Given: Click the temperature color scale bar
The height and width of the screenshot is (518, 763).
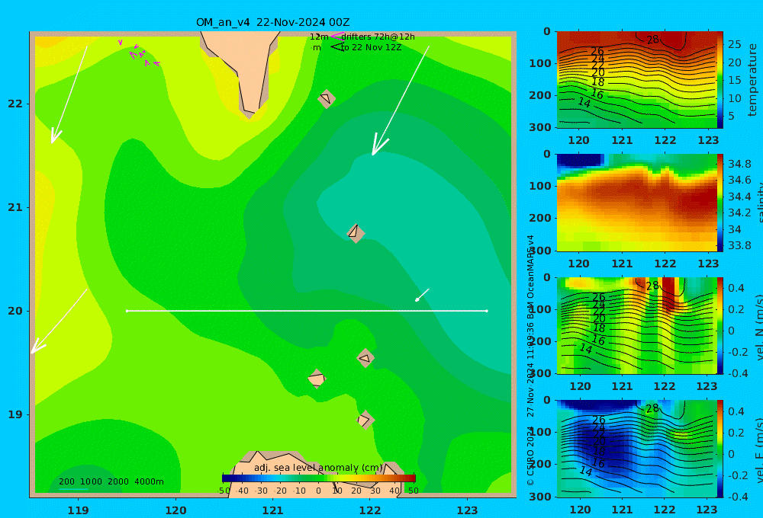Looking at the screenshot, I should point(720,80).
